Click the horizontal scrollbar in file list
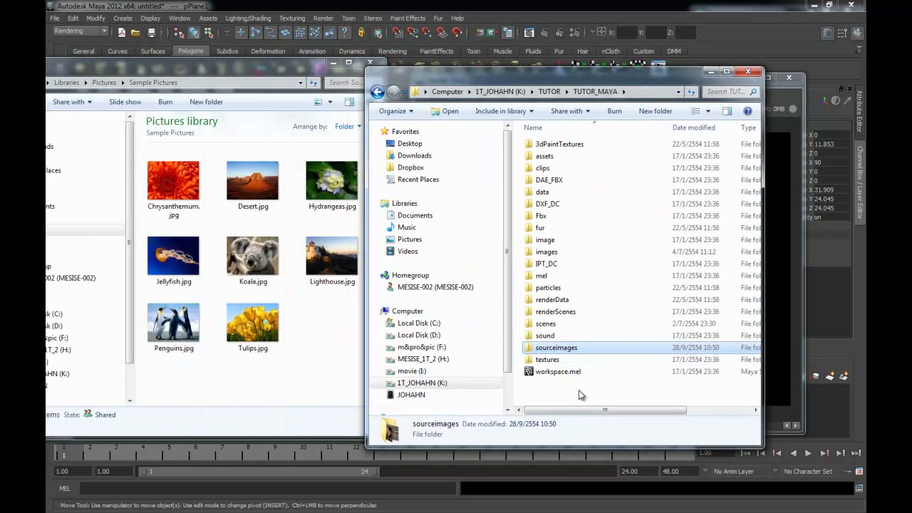Viewport: 912px width, 513px height. tap(605, 410)
